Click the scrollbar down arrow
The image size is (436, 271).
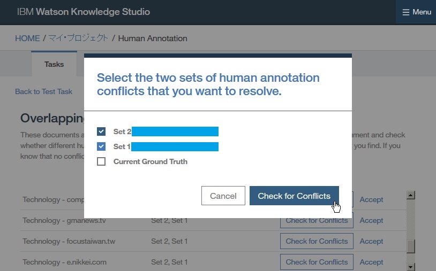click(x=411, y=266)
